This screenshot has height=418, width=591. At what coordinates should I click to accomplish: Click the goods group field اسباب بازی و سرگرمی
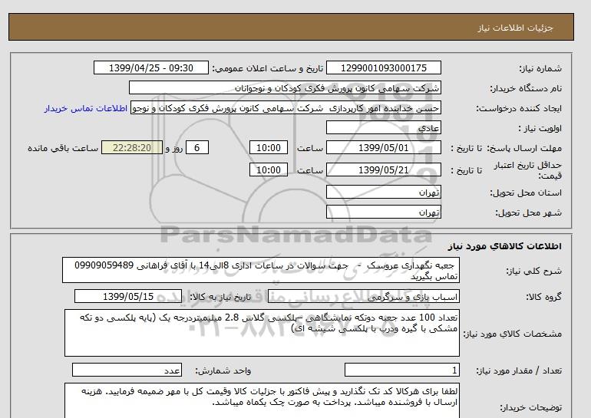coord(364,296)
